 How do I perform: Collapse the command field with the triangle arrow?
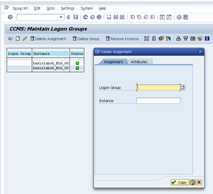68,17
